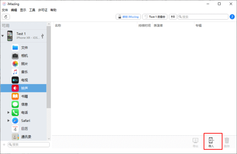
Task: Select the 电视 TV item
Action: (23, 80)
